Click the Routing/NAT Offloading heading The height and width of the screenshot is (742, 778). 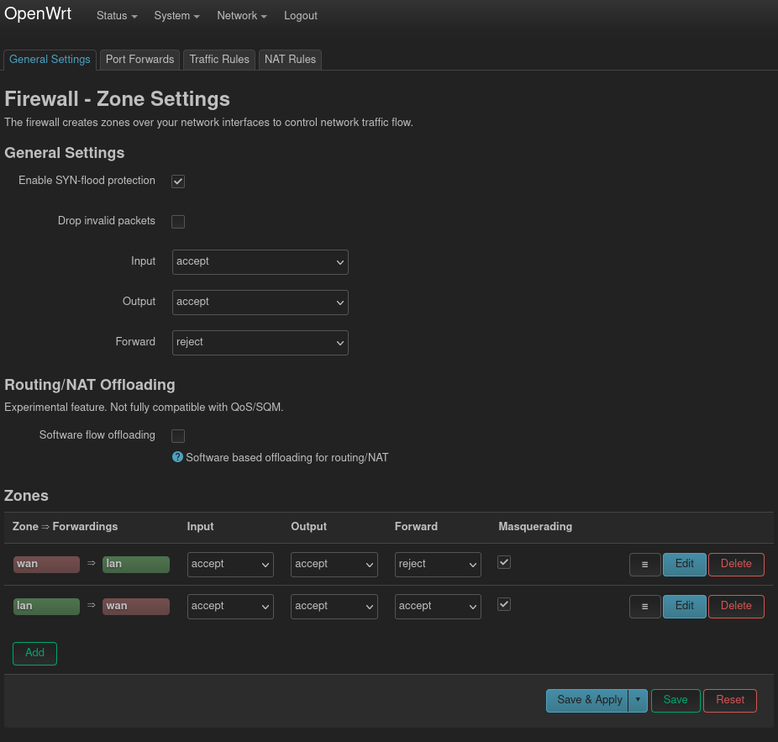coord(90,385)
